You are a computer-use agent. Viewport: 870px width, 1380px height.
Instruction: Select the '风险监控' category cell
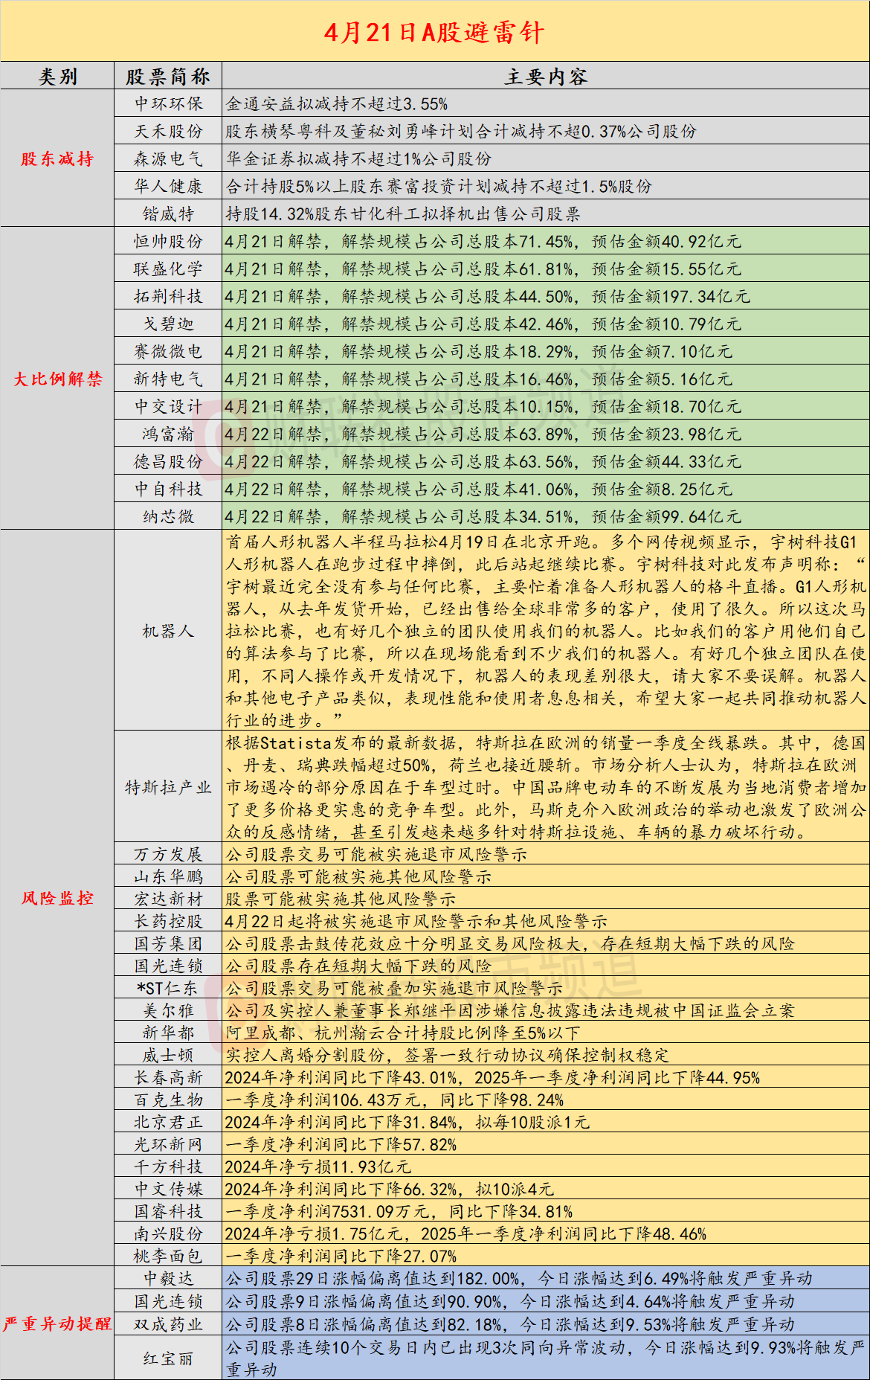(57, 898)
